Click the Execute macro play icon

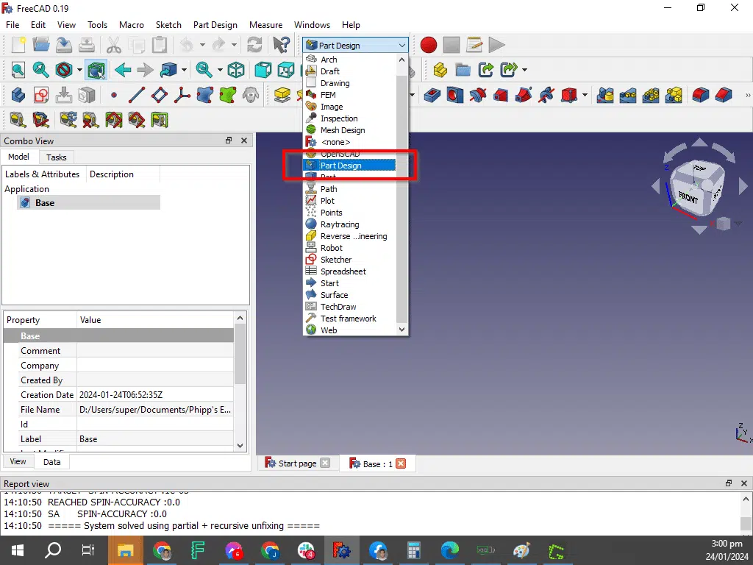[496, 45]
